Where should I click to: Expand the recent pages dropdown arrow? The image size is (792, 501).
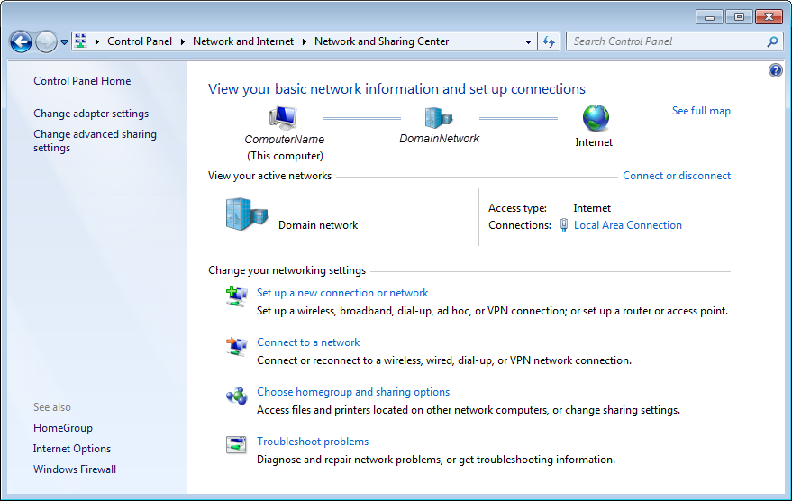click(x=65, y=42)
